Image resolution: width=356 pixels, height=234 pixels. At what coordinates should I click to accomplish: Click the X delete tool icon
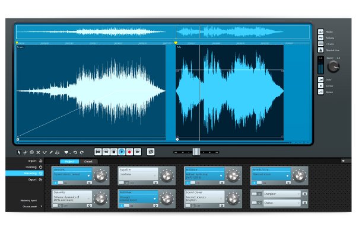click(x=38, y=152)
